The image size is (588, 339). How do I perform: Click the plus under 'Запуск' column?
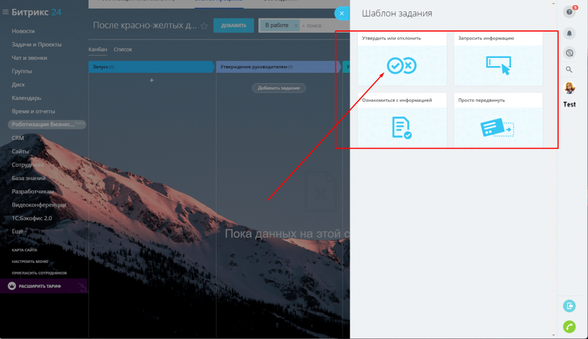pyautogui.click(x=152, y=80)
